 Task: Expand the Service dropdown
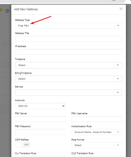point(69,93)
